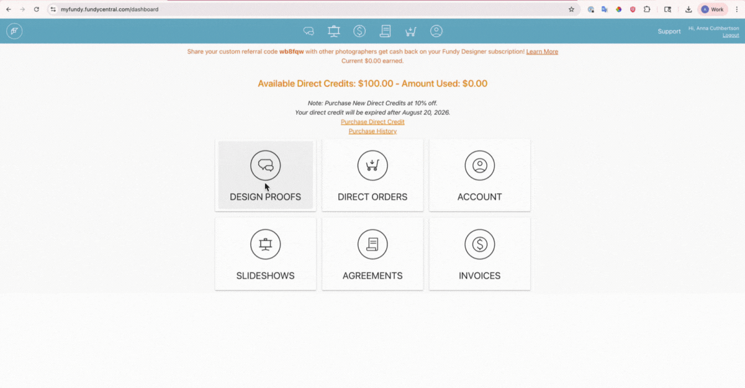The image size is (745, 388).
Task: Open direct orders via cart icon in header
Action: (410, 31)
